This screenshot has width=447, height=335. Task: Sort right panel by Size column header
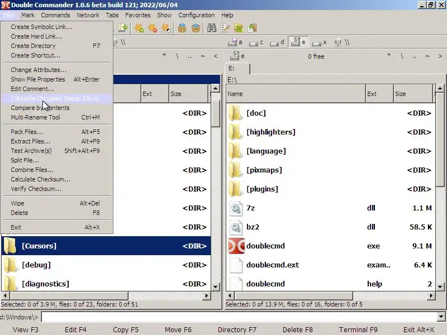[413, 94]
